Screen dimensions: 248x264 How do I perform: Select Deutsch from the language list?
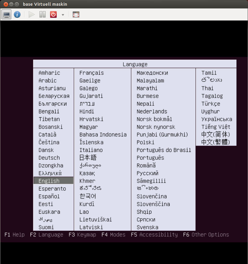[x=49, y=158]
